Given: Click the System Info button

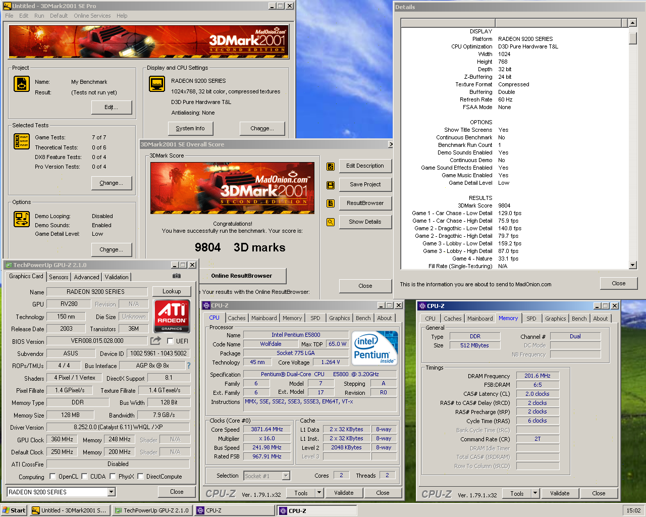Looking at the screenshot, I should coord(190,128).
